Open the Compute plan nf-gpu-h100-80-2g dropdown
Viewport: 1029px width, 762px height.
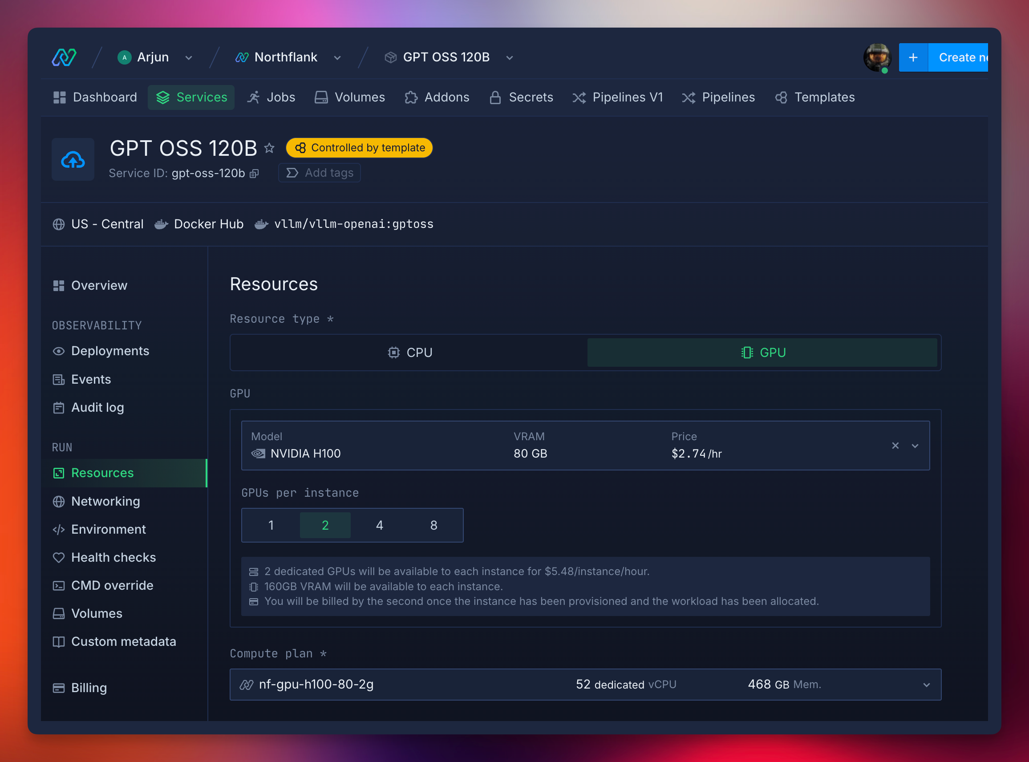tap(585, 685)
